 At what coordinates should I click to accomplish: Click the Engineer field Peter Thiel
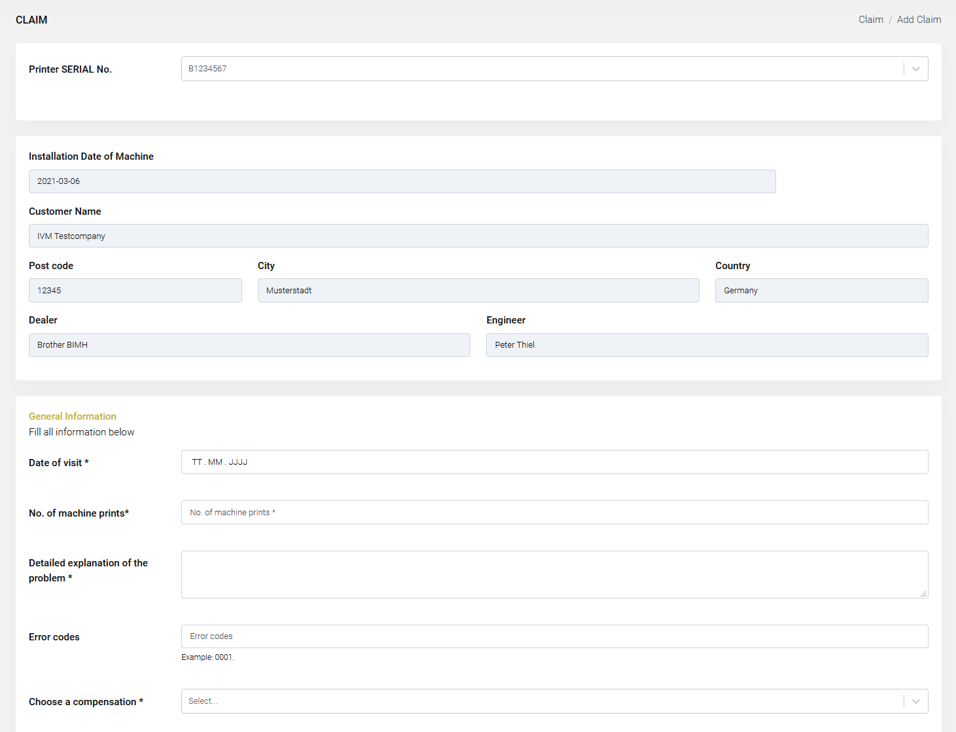tap(707, 345)
